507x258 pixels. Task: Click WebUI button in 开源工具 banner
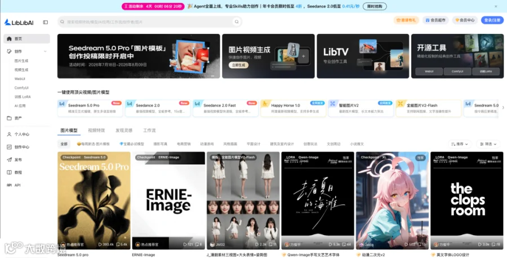coord(429,71)
